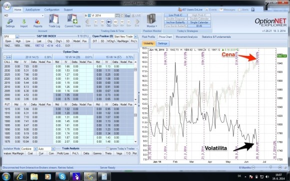Screen dimensions: 290x181
Task: Click the help question mark icon
Action: (x=253, y=9)
